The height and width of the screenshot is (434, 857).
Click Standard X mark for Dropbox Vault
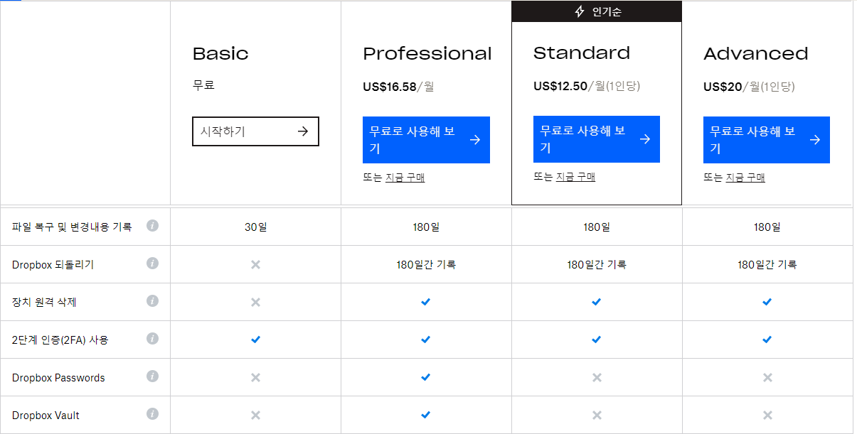(597, 415)
